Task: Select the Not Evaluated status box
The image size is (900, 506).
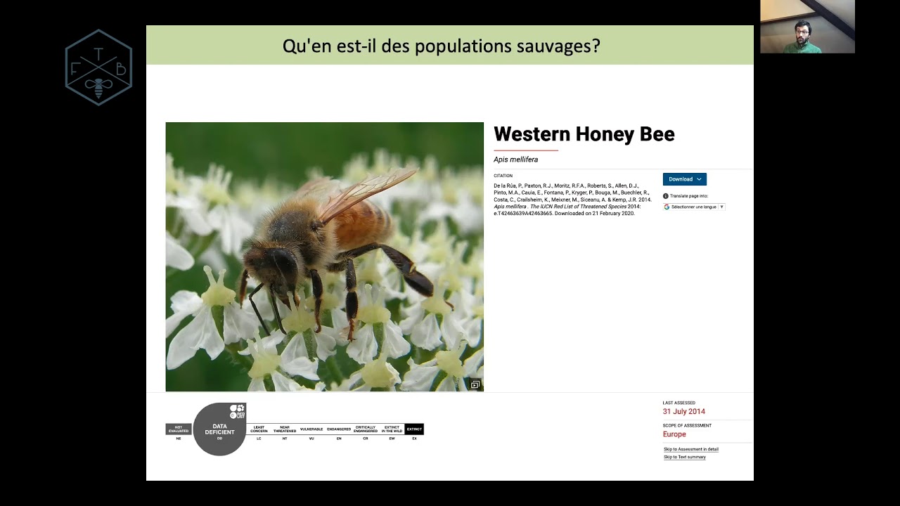Action: [179, 429]
